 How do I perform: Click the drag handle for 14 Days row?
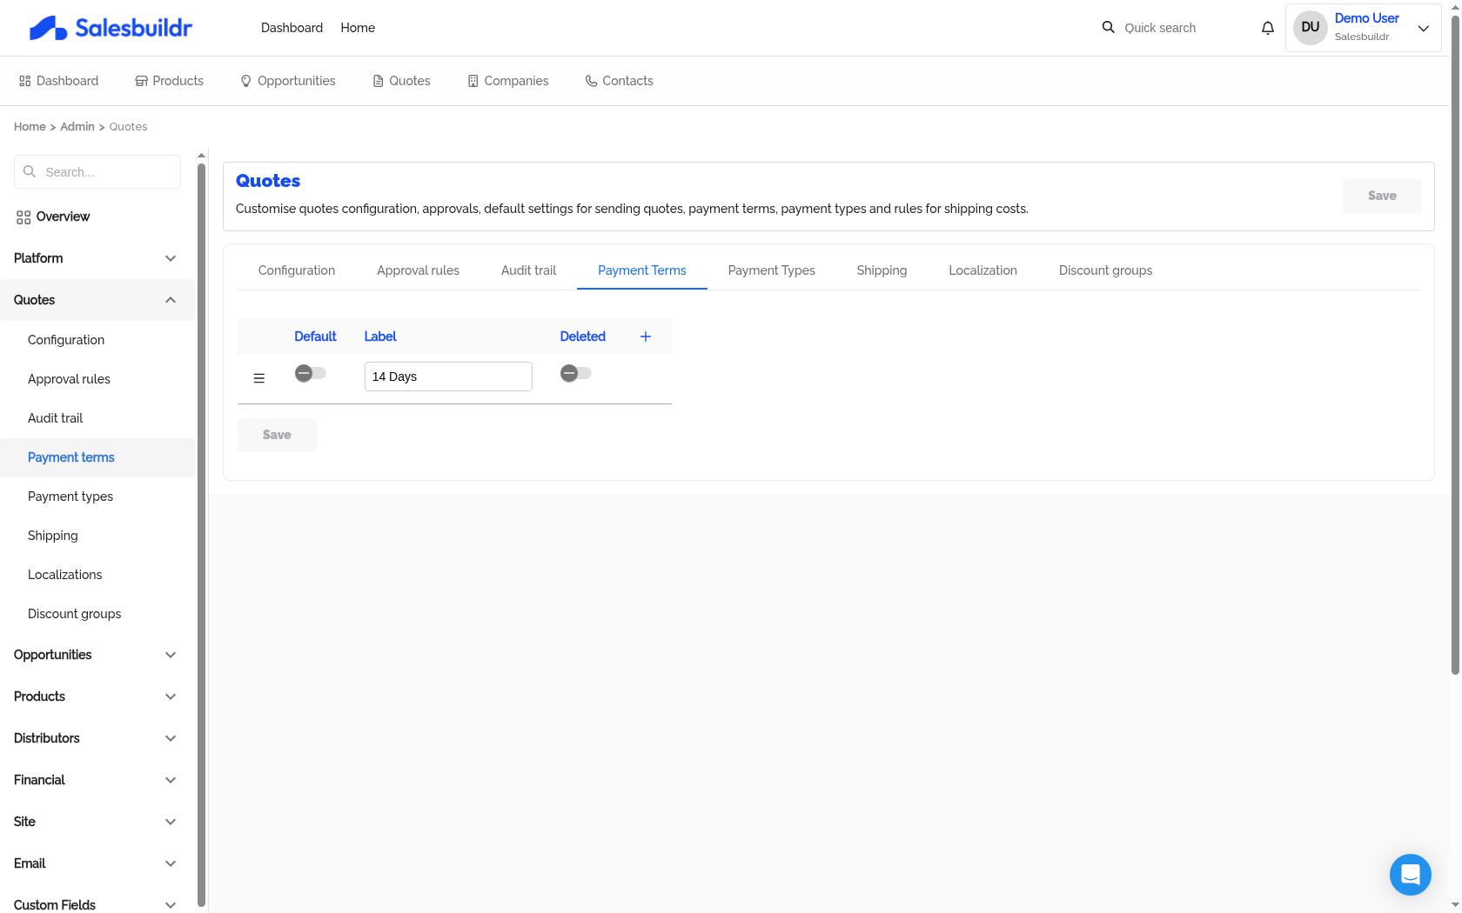coord(258,378)
